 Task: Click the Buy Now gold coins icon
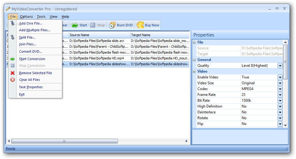(140, 25)
